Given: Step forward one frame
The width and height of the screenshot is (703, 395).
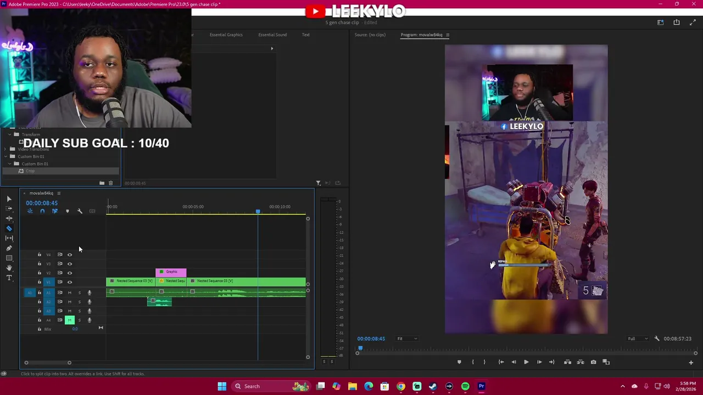Looking at the screenshot, I should 539,362.
